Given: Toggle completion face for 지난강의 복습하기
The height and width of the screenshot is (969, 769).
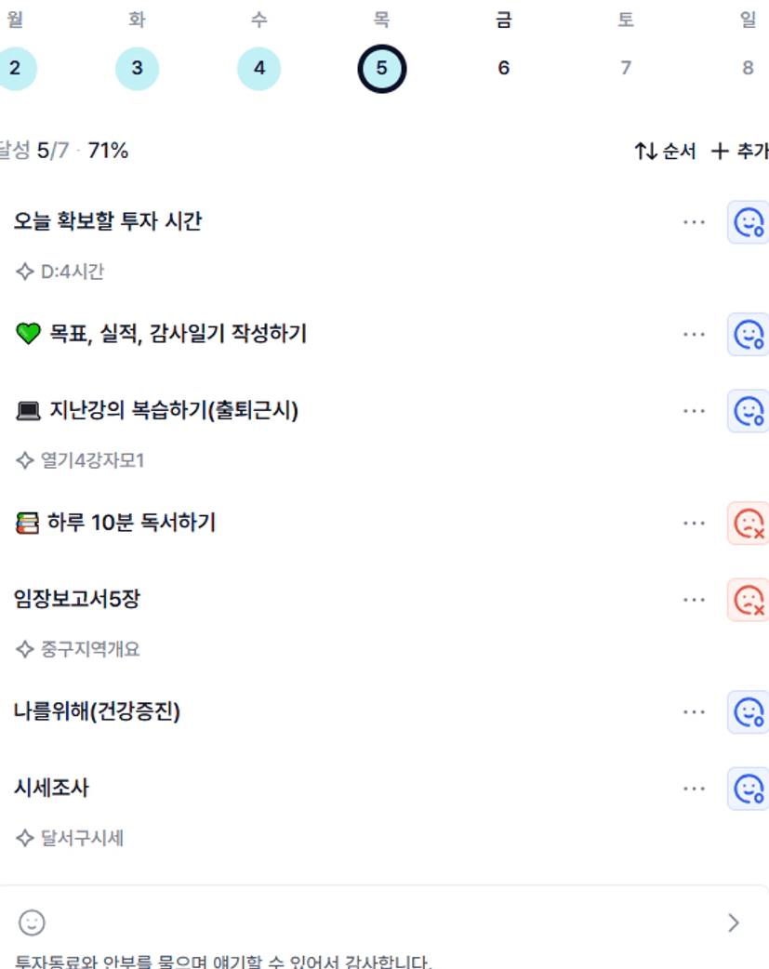Looking at the screenshot, I should pos(748,411).
